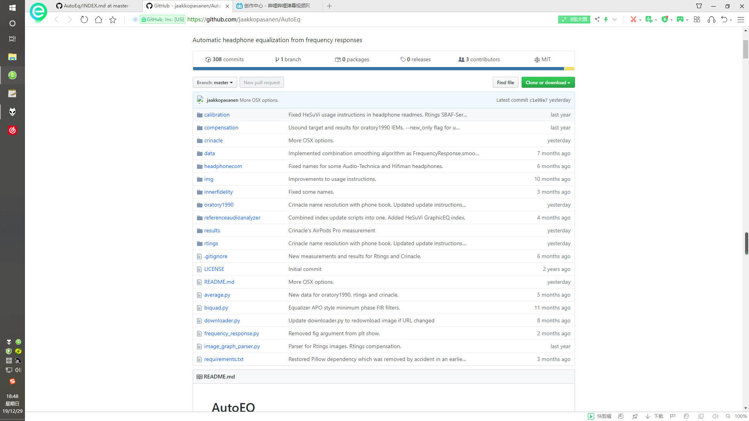Bookmark page with the star icon

coord(113,19)
